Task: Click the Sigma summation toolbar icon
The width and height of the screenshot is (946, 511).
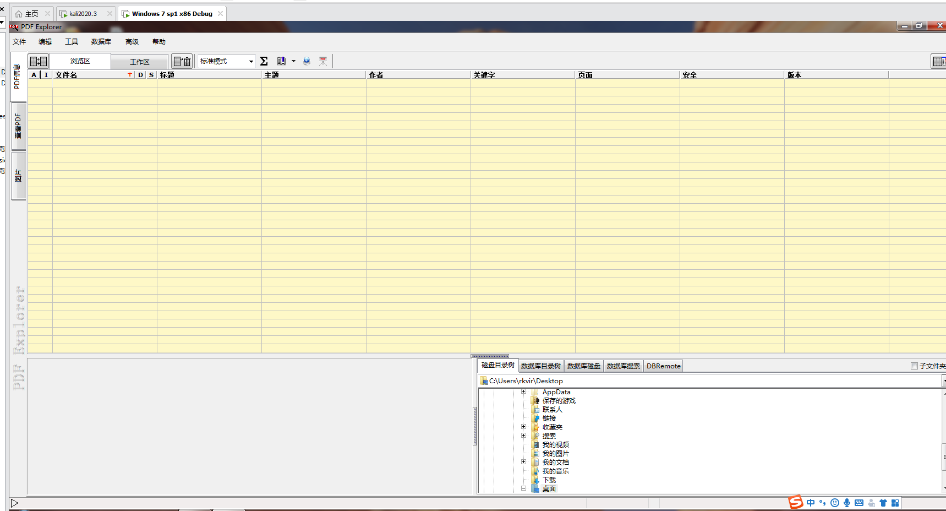Action: [264, 61]
